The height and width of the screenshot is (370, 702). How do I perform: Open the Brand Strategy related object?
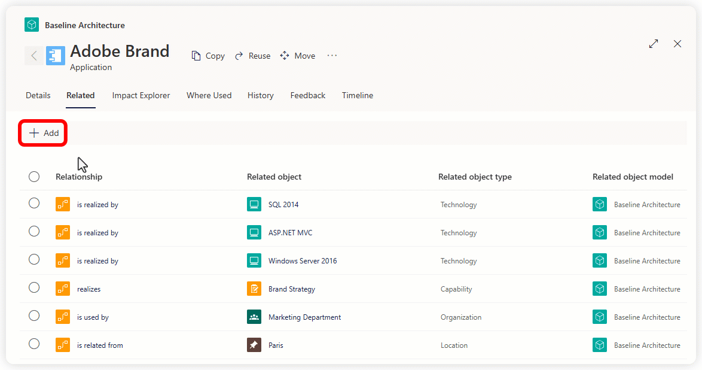(x=292, y=289)
